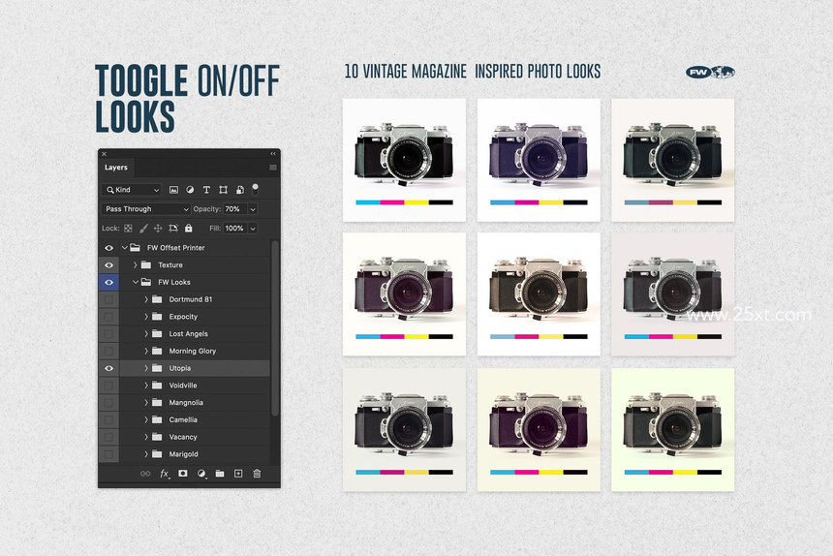
Task: Filter layers by type layer icon
Action: (206, 190)
